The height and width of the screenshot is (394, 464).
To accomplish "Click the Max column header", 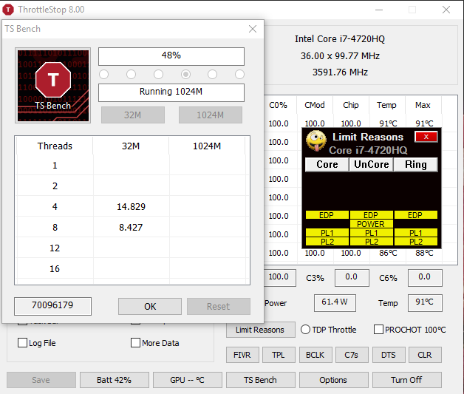I will (x=423, y=105).
